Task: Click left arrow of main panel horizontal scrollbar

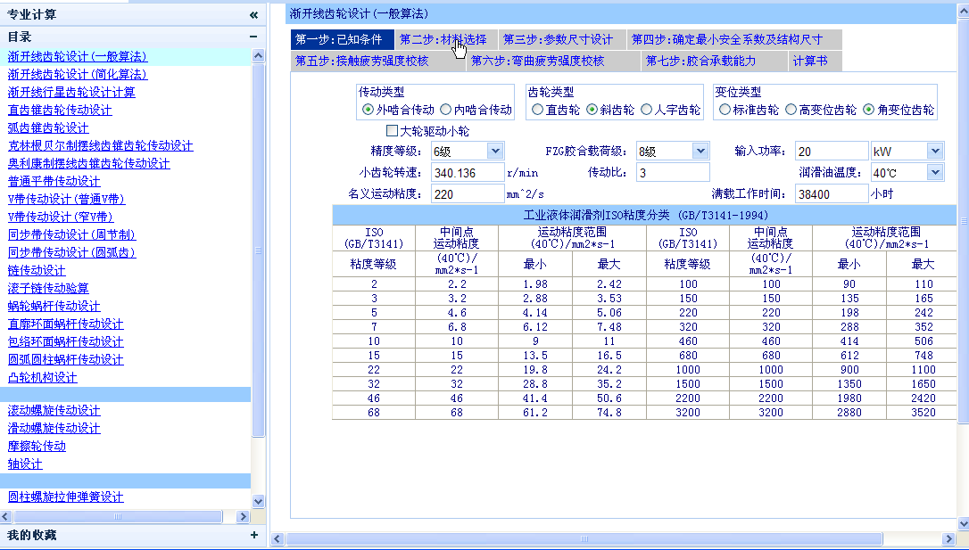Action: pos(277,539)
